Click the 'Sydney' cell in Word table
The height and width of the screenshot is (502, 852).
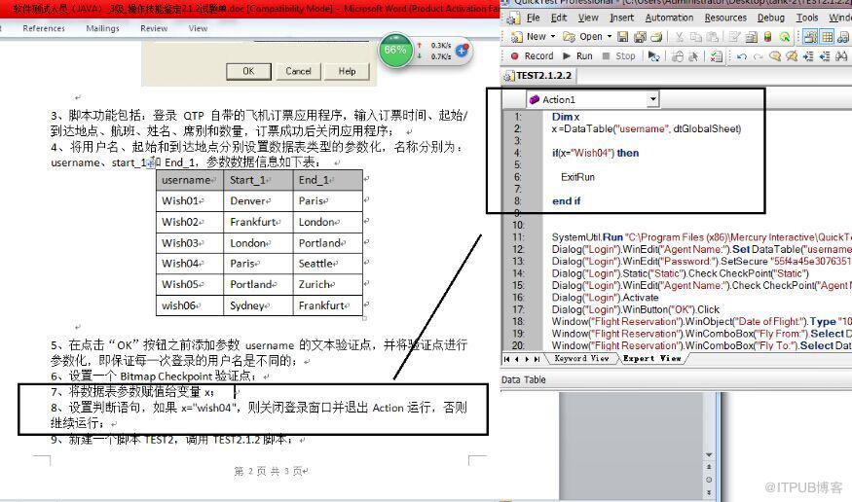coord(258,305)
